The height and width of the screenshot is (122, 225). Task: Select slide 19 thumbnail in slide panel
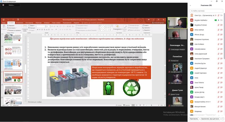(13, 51)
